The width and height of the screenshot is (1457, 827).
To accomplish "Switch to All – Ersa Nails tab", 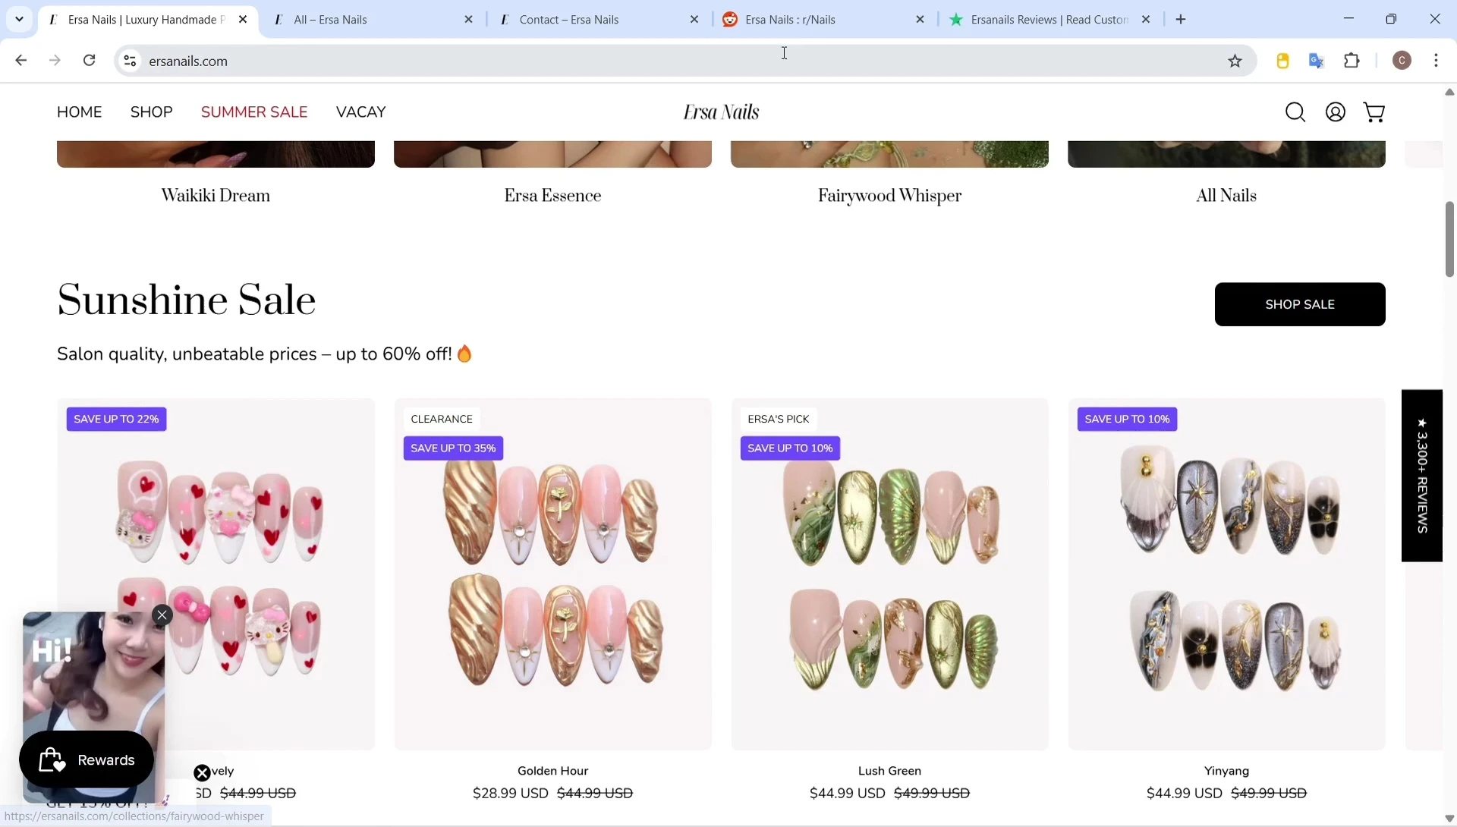I will pos(373,20).
